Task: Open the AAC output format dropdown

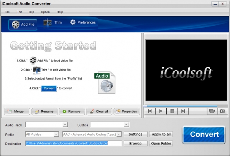Action: click(x=92, y=134)
